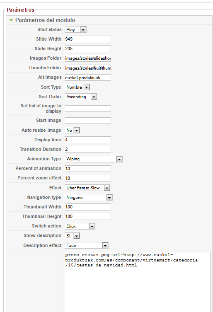Expand the Effect dropdown showing Uber Fast to Slow

87,188
